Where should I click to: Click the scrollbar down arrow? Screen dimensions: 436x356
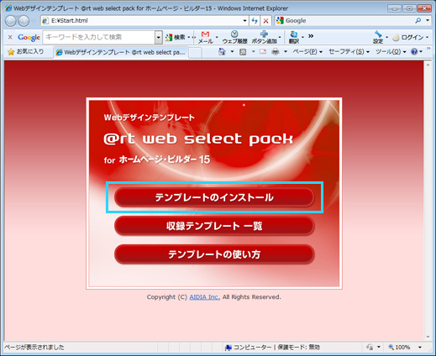pyautogui.click(x=428, y=337)
